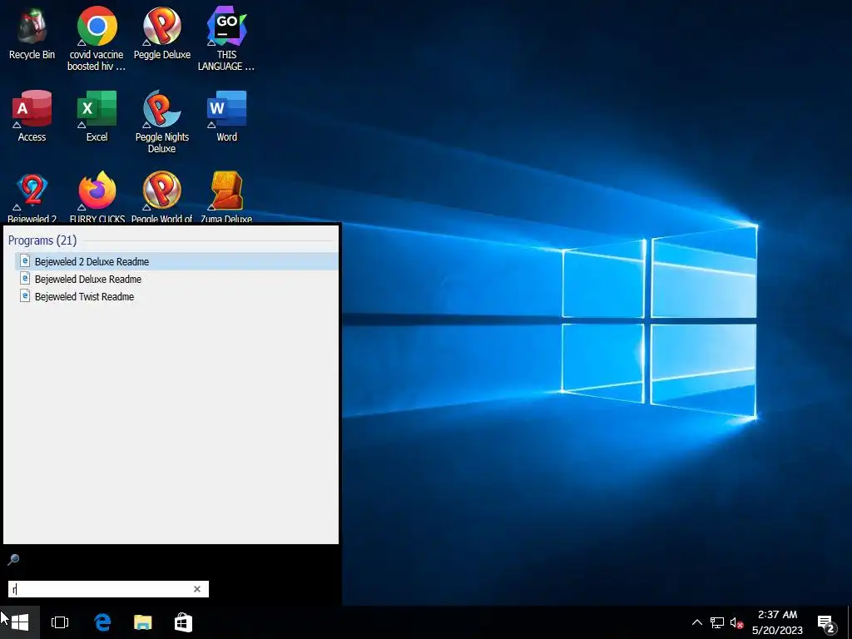852x639 pixels.
Task: Launch the Word desktop shortcut
Action: pos(226,115)
